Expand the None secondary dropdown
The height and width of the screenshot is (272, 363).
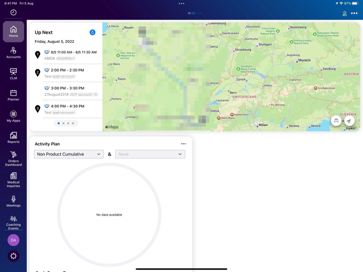(150, 154)
